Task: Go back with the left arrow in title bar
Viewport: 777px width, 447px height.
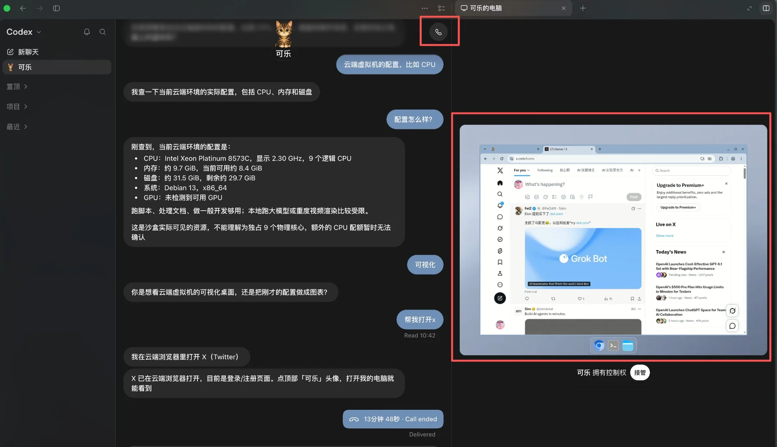Action: [x=23, y=8]
